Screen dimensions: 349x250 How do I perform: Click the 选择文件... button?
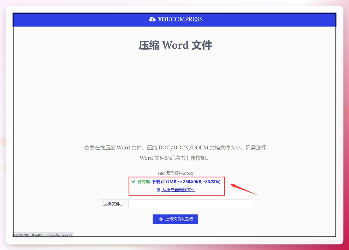(x=113, y=204)
